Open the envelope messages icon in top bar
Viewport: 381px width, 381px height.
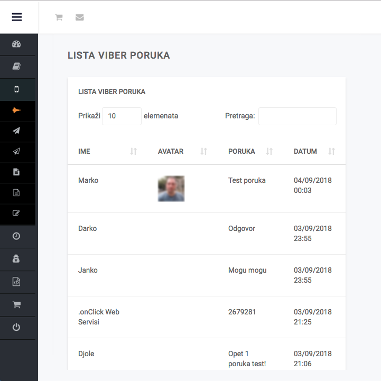pyautogui.click(x=80, y=17)
